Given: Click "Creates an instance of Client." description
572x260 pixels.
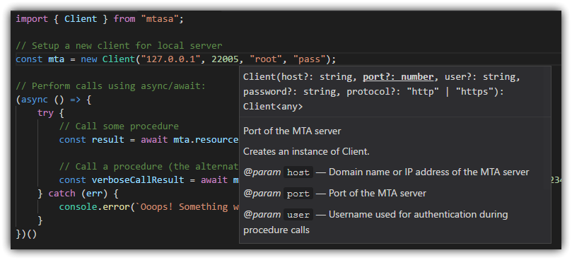Looking at the screenshot, I should coord(306,152).
